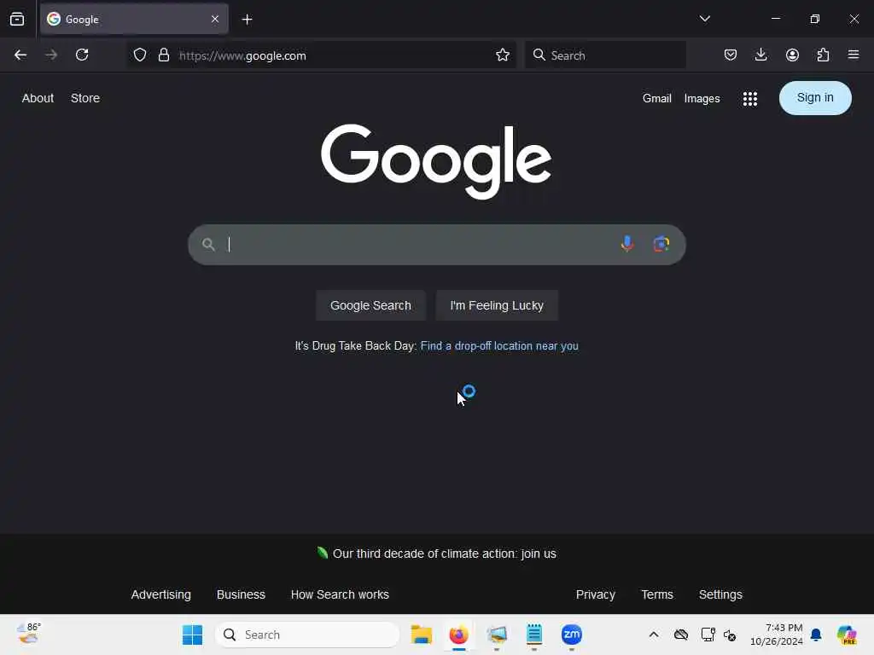874x655 pixels.
Task: Click the Google Search button
Action: [370, 305]
